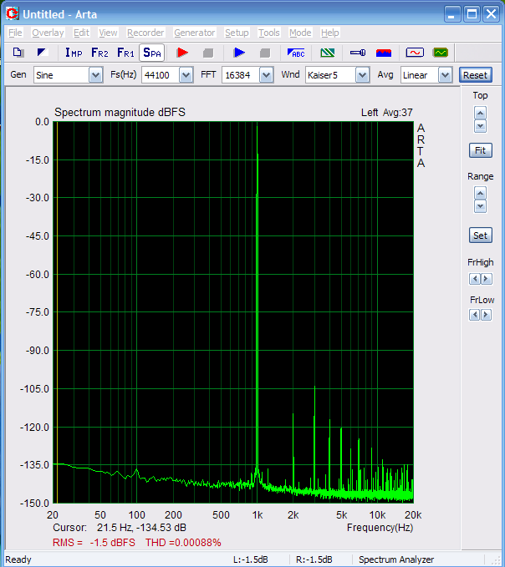Click the Left Avg:37 label
The height and width of the screenshot is (567, 505).
(x=386, y=113)
